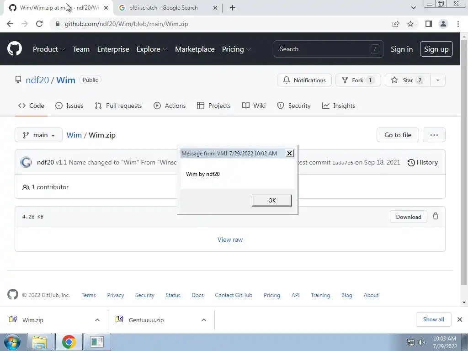Open Chrome side panel icon

coord(429,24)
